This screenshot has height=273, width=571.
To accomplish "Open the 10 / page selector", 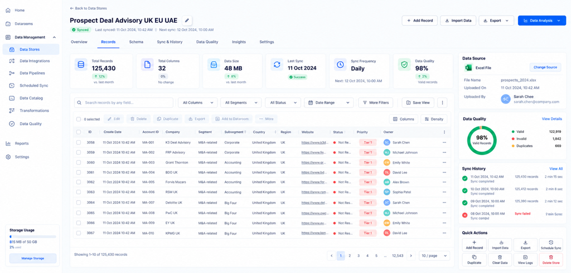I will point(434,256).
